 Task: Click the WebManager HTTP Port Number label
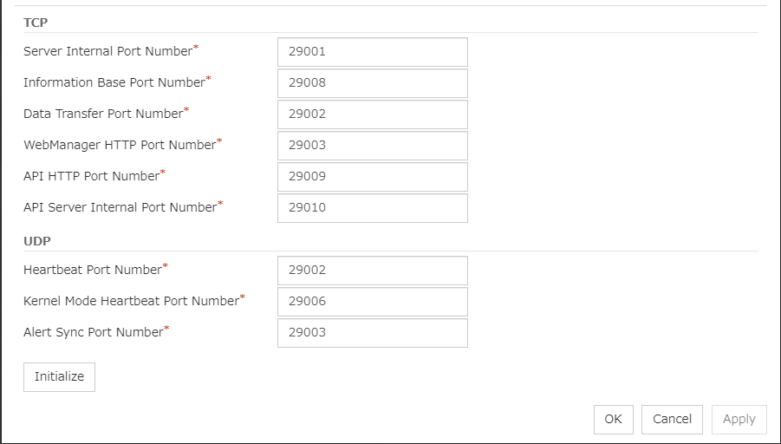pos(120,146)
